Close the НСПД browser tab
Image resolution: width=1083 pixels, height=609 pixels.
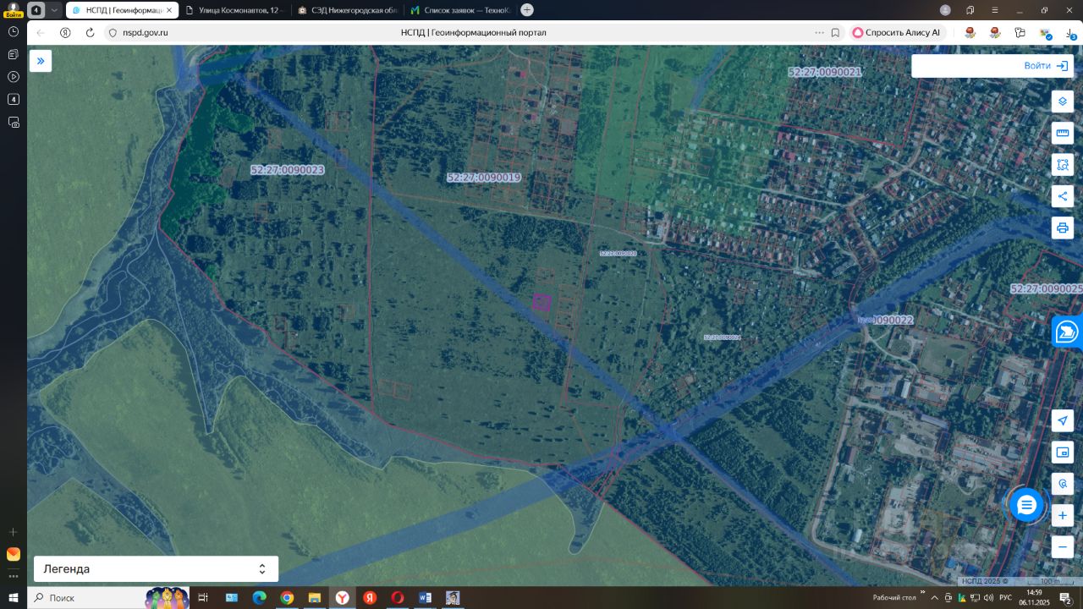[x=169, y=10]
